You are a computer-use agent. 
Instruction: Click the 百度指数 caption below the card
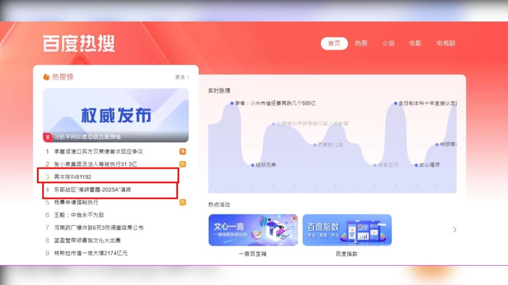[347, 254]
